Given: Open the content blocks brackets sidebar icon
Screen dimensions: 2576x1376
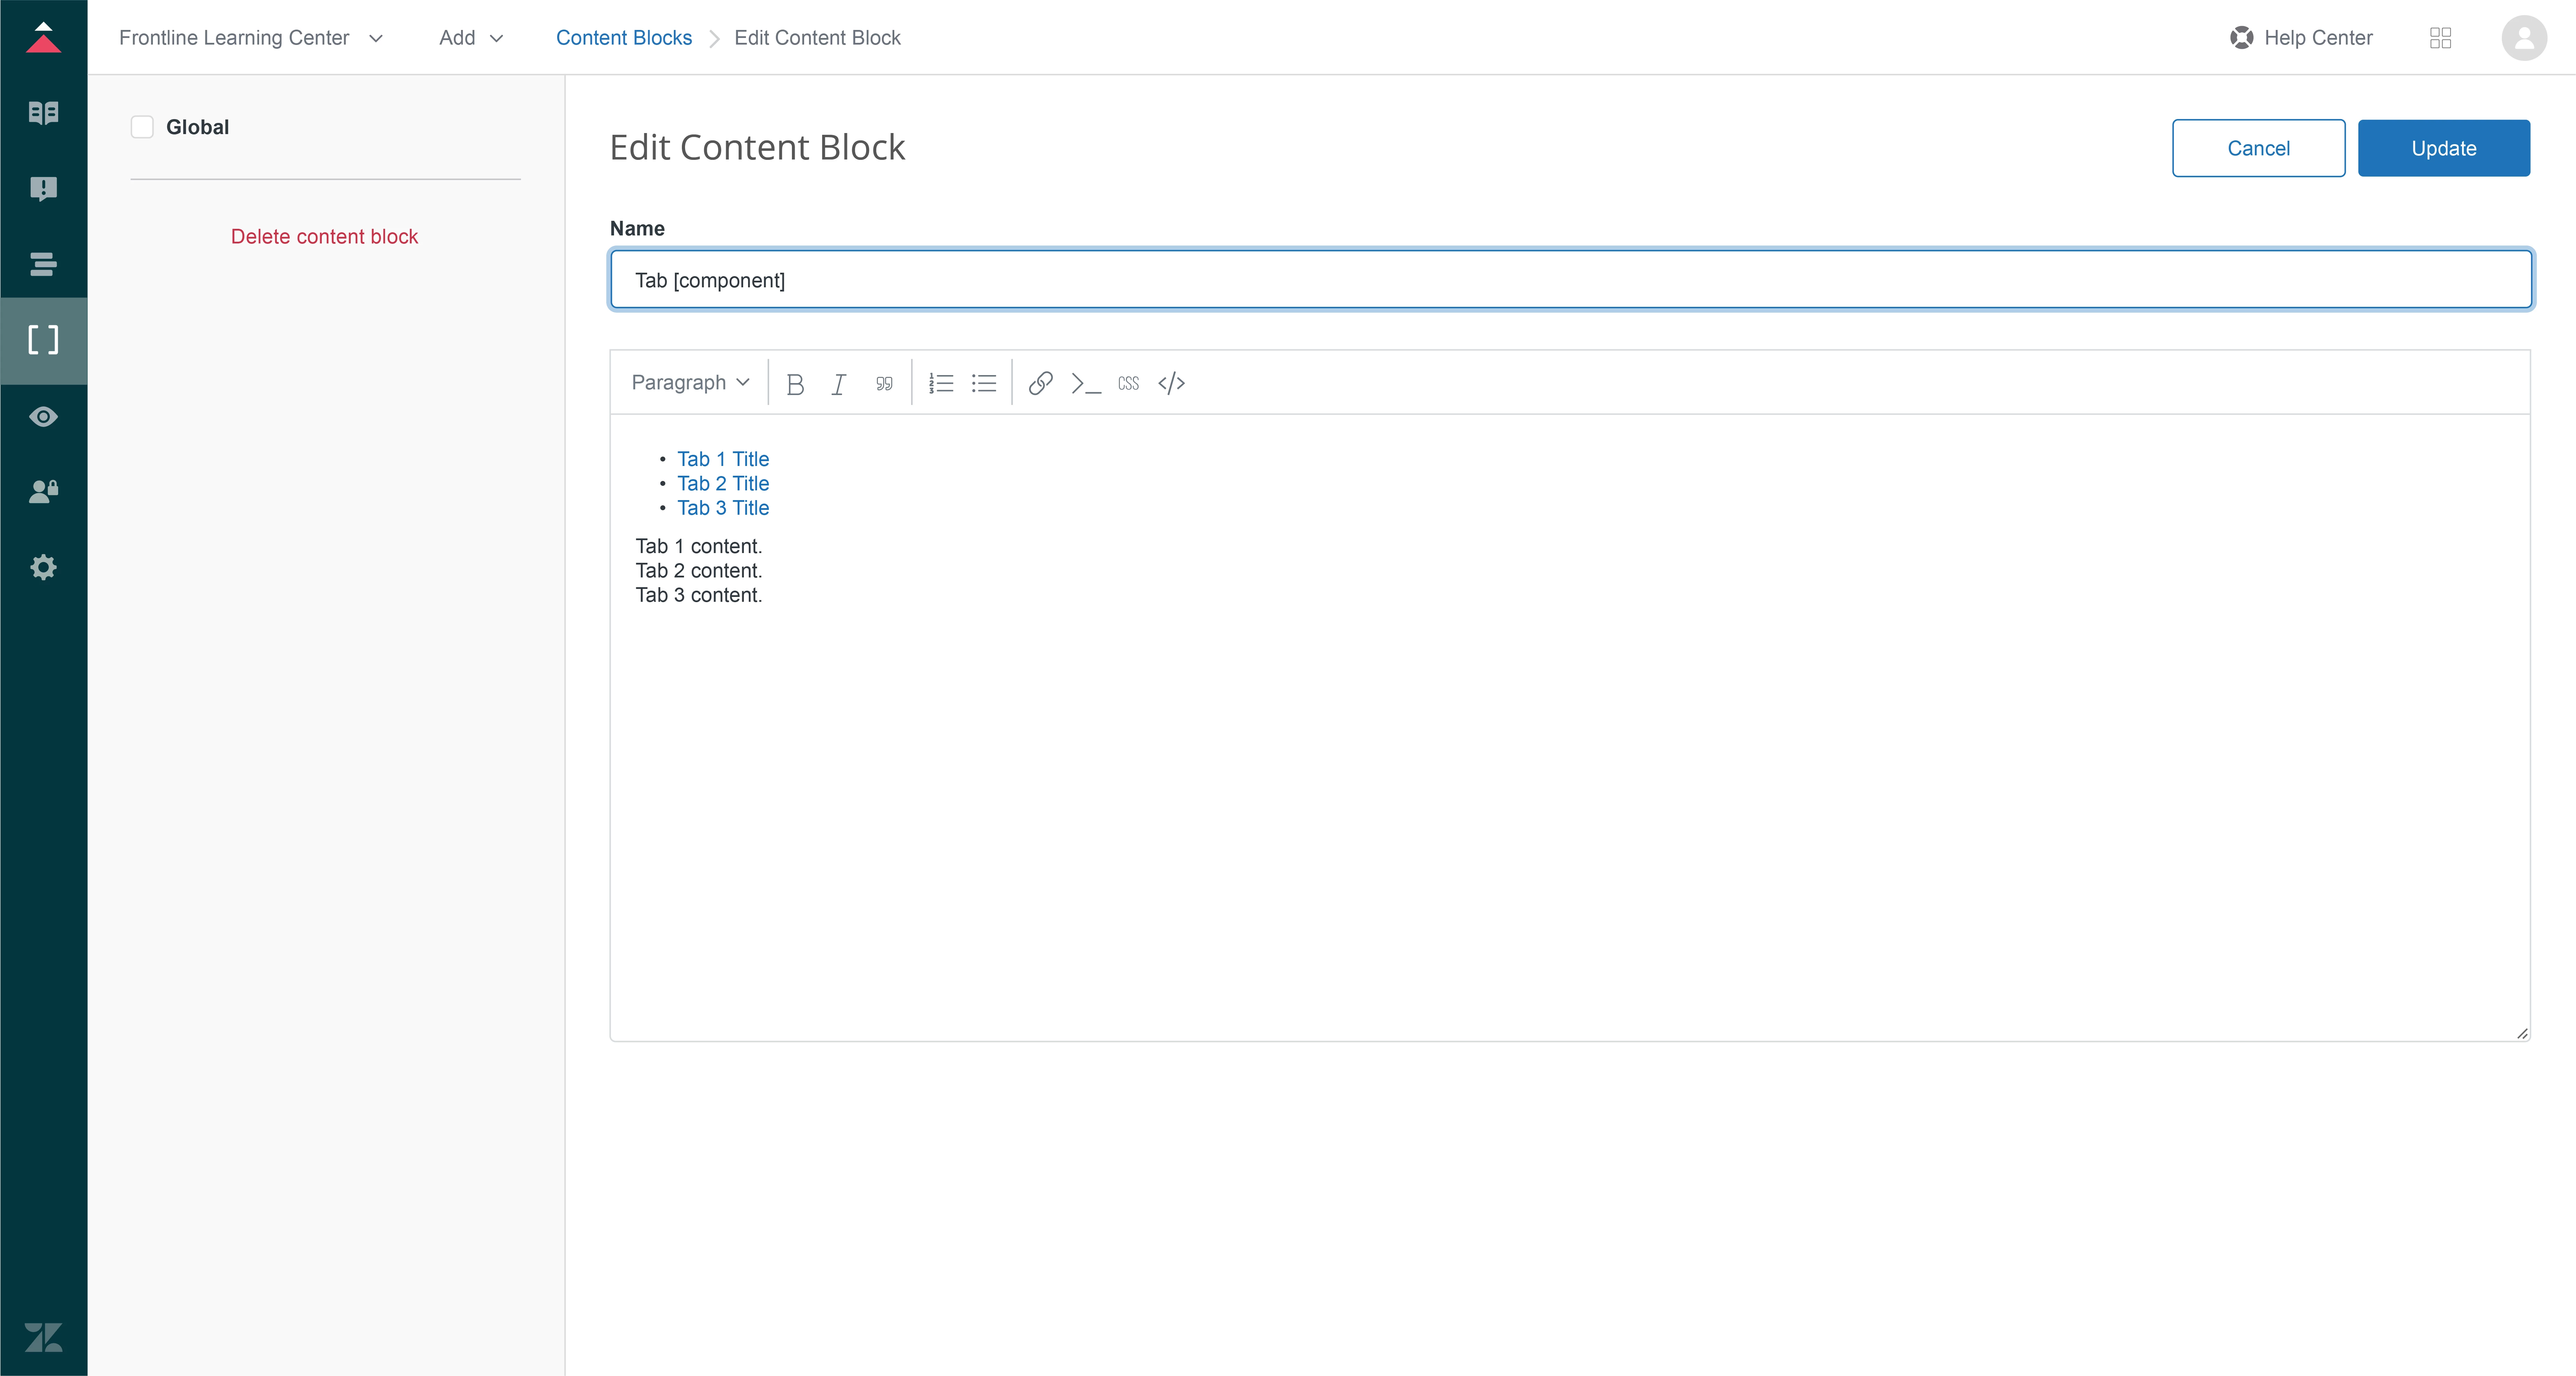Looking at the screenshot, I should click(43, 340).
